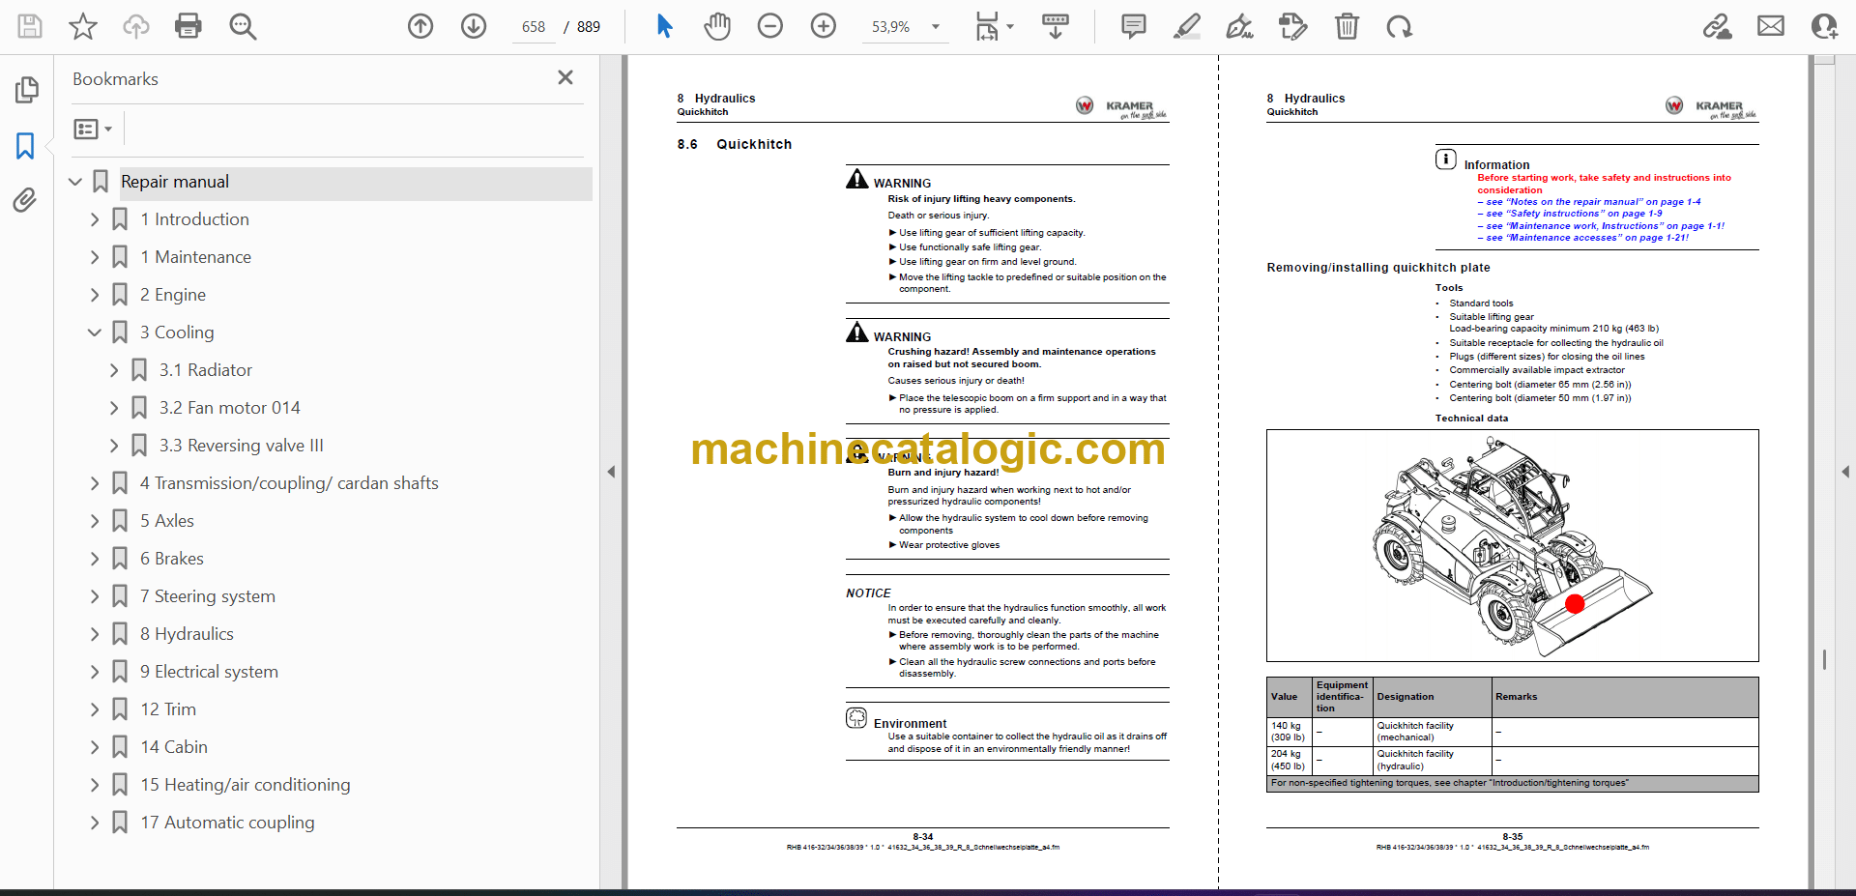Open the Sign document tool

(1239, 26)
